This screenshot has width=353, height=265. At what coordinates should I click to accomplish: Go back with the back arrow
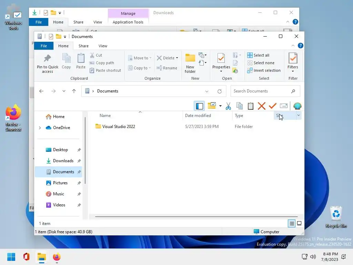coord(41,91)
